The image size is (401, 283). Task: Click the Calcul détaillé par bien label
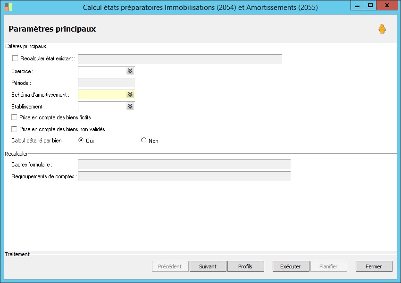point(36,141)
